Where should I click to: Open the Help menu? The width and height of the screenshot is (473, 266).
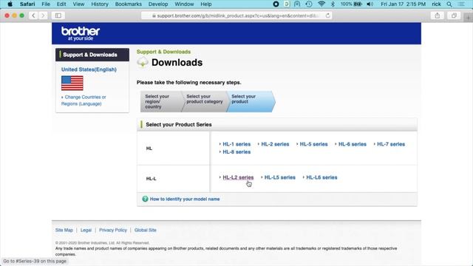point(206,4)
